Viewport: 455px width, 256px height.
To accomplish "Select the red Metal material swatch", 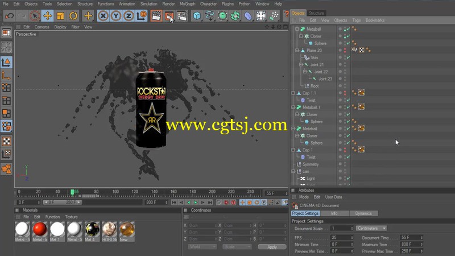I will pos(40,232).
